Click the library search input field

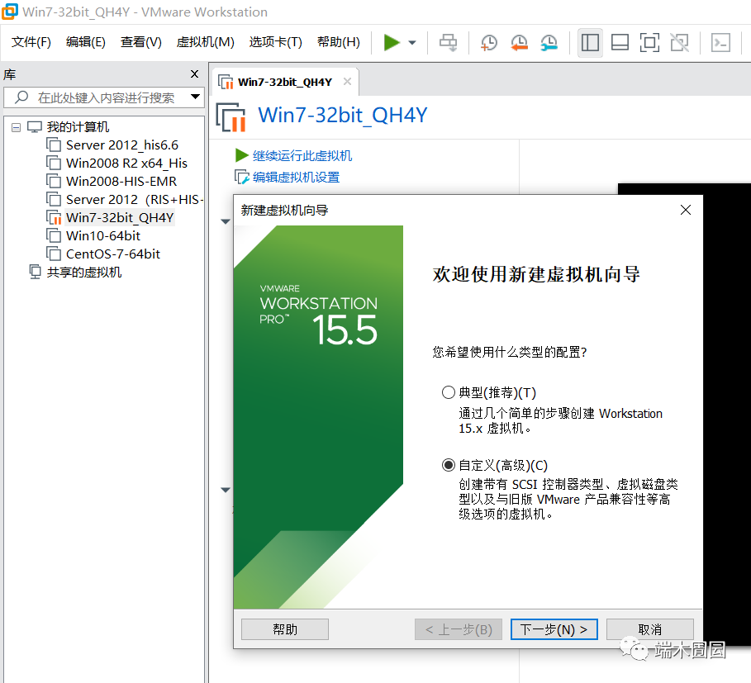click(x=104, y=97)
